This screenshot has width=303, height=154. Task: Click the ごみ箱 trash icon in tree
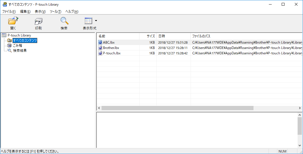pos(9,46)
